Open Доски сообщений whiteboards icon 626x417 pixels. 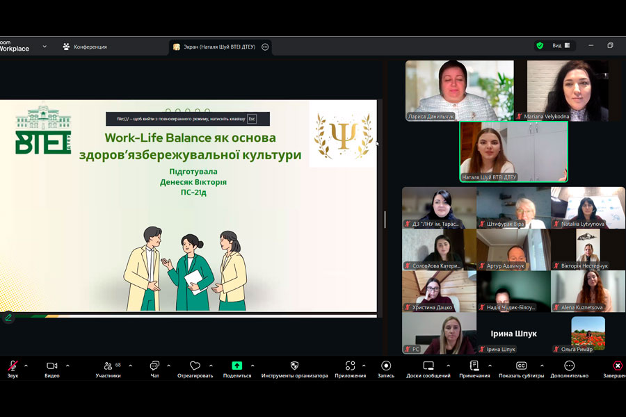pyautogui.click(x=428, y=366)
